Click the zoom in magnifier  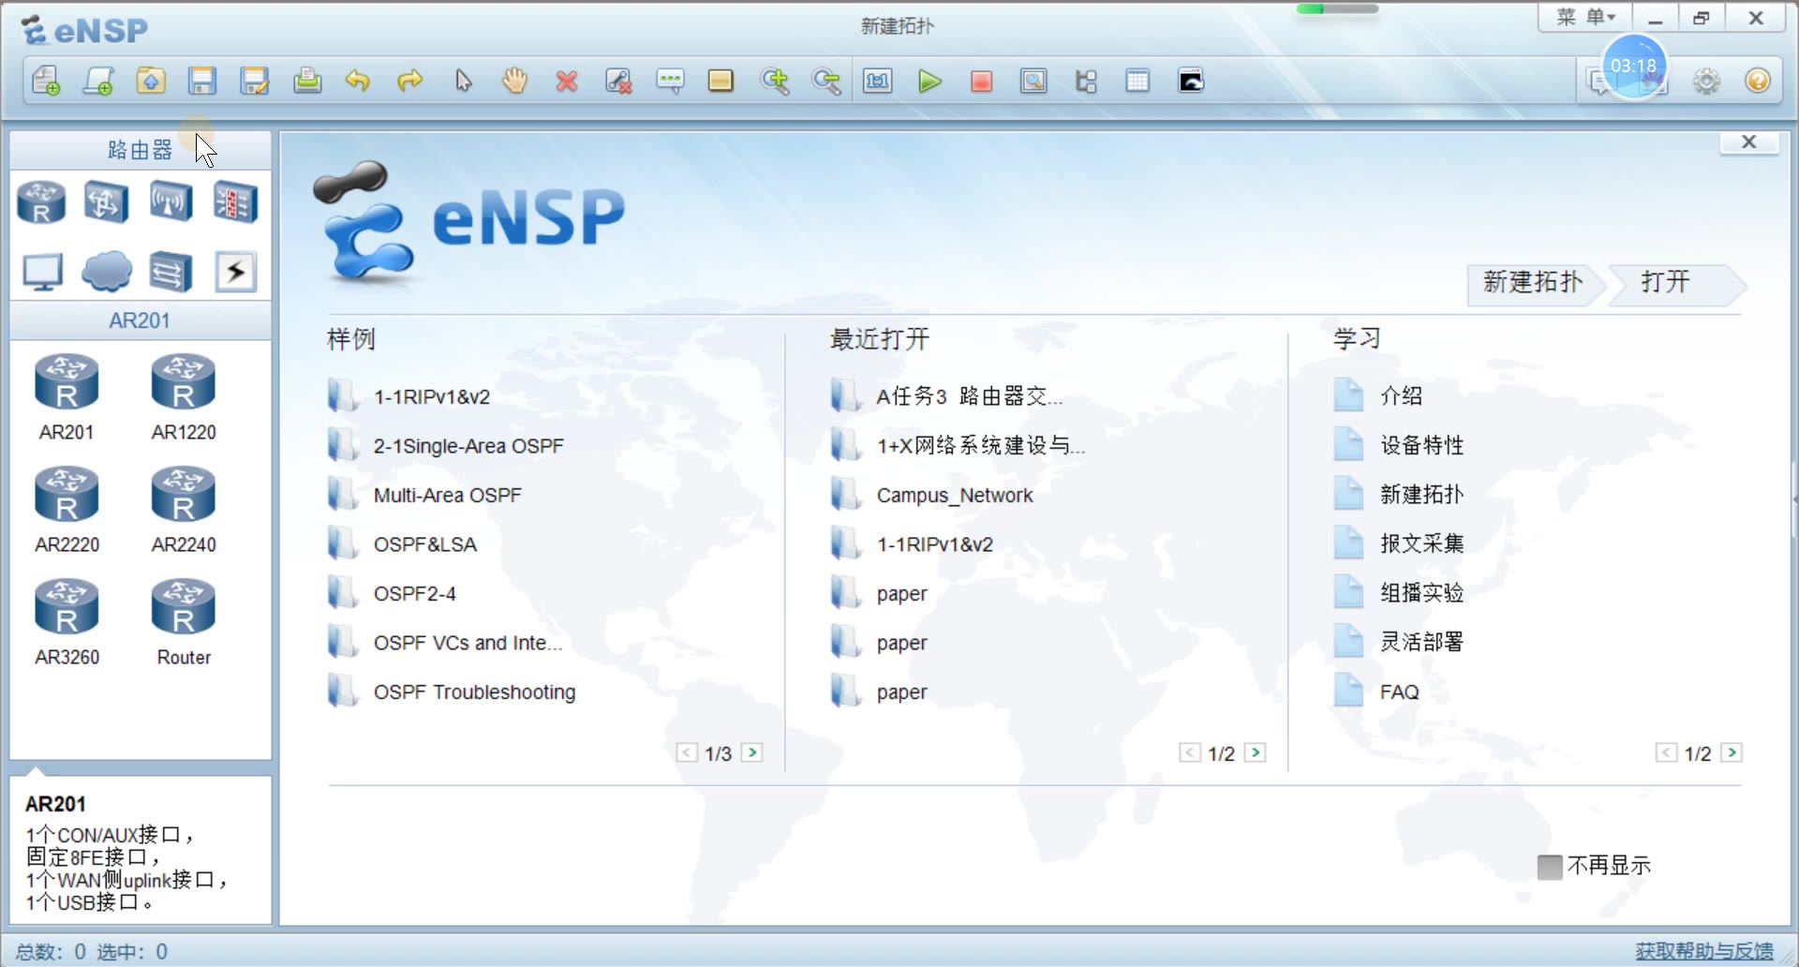775,82
